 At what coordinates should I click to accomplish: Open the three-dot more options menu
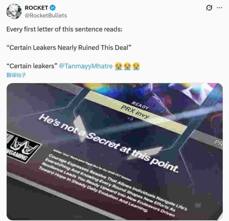220,8
